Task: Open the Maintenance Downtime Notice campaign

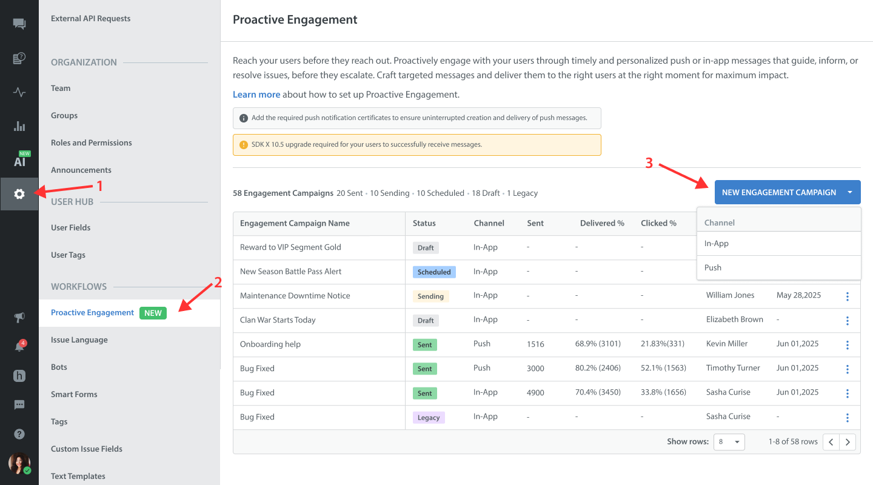Action: pos(295,296)
